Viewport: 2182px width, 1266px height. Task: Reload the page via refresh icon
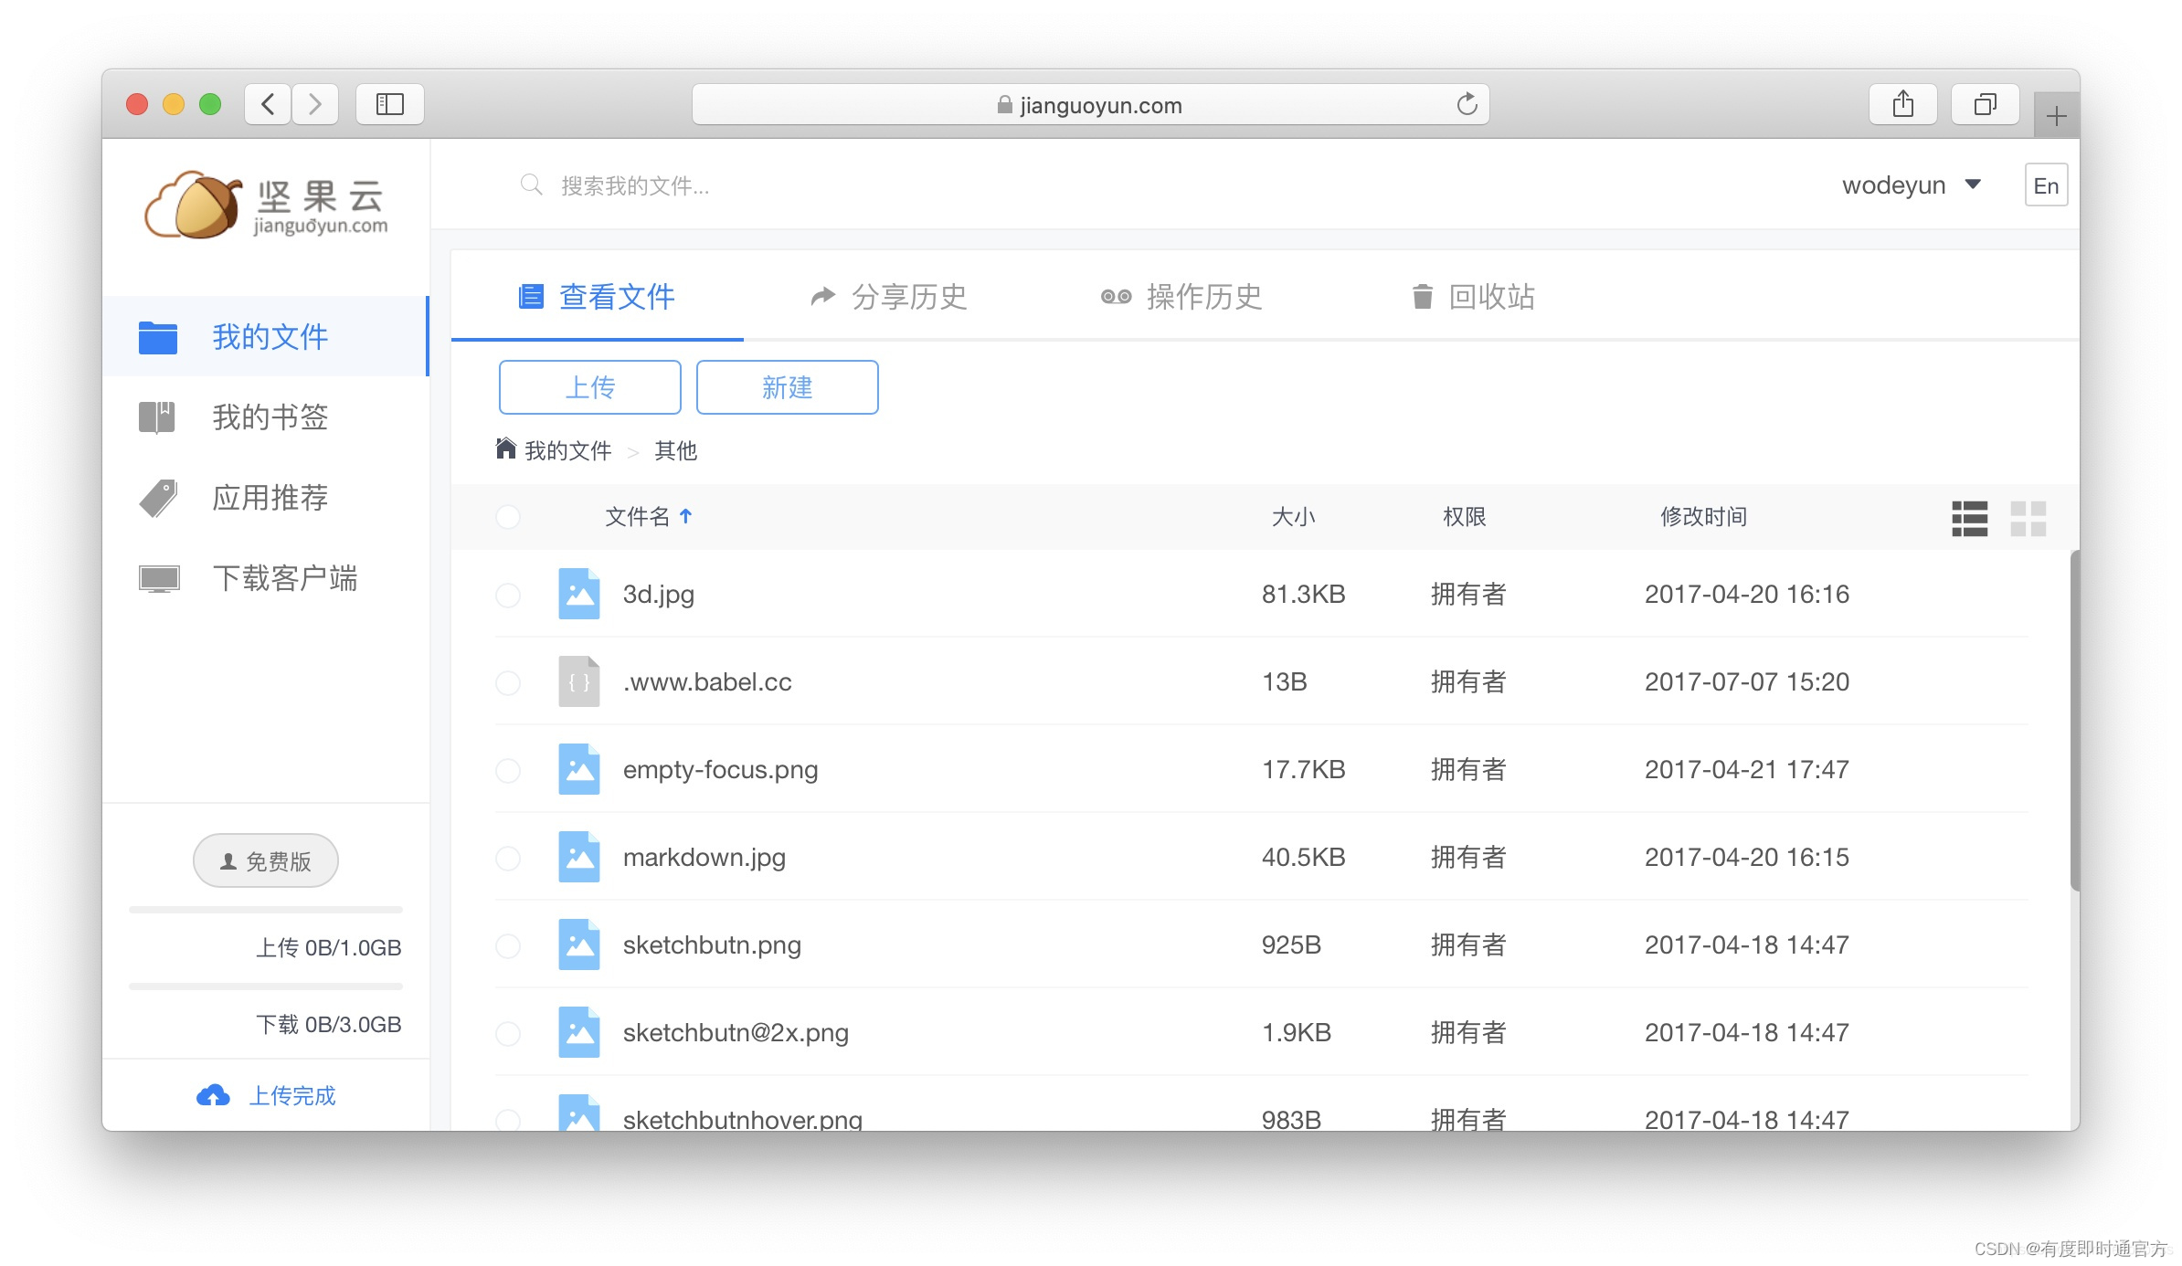coord(1467,104)
